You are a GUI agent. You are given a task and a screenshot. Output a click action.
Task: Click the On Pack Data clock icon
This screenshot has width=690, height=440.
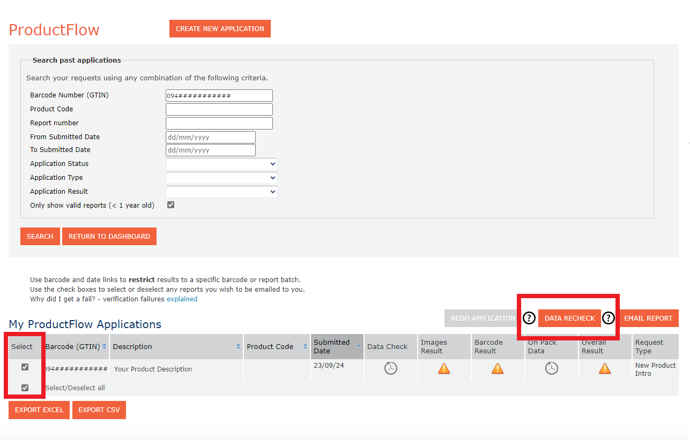point(552,368)
